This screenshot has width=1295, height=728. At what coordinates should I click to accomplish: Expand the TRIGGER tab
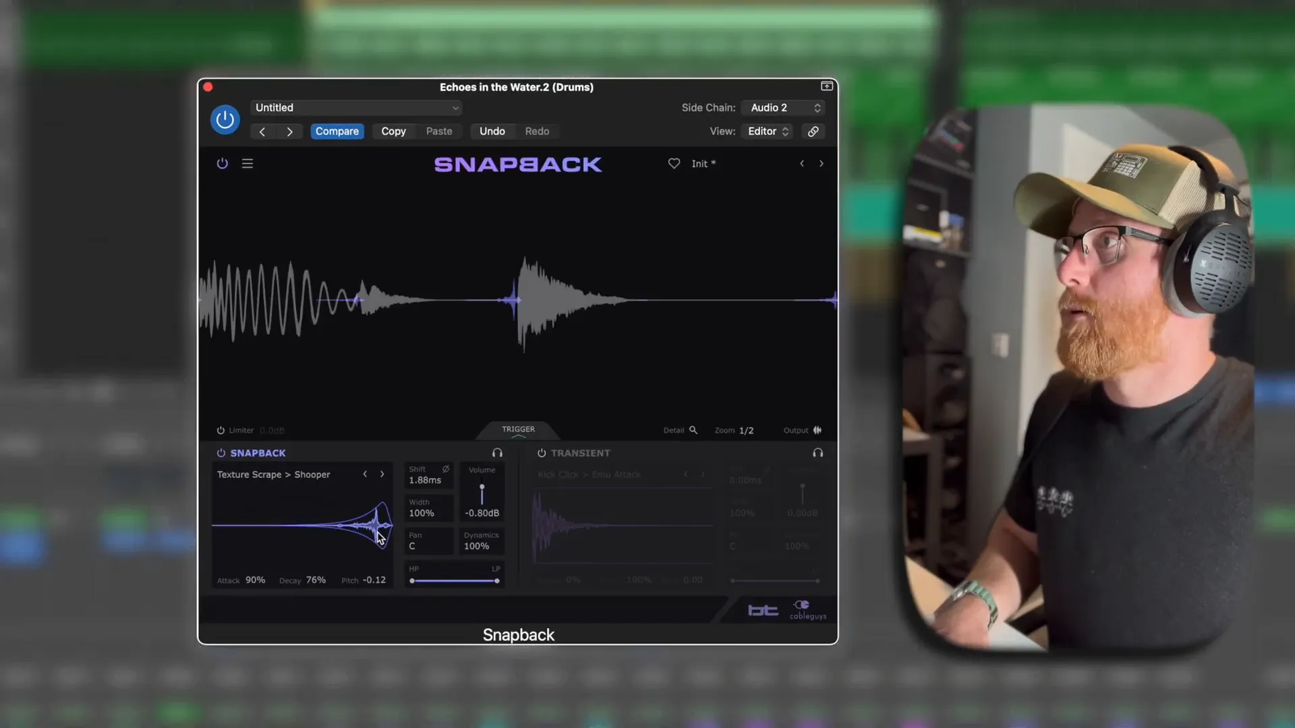click(518, 430)
